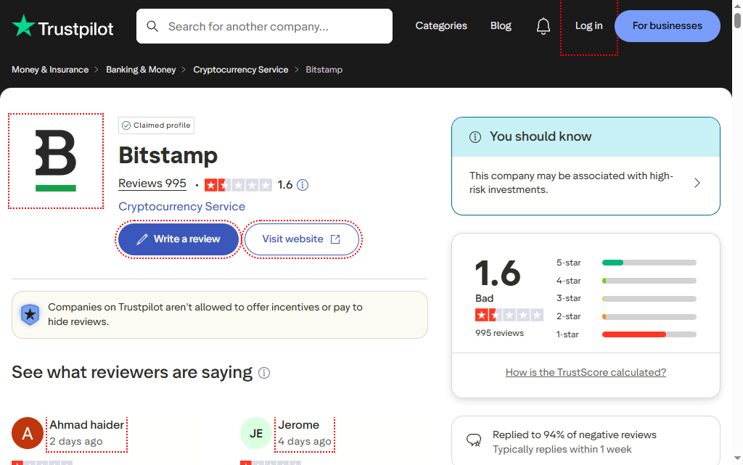The image size is (743, 465).
Task: Click the Bitstamp company logo
Action: [x=56, y=161]
